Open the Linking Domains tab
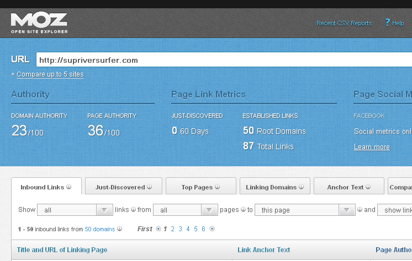The width and height of the screenshot is (412, 261). click(275, 186)
